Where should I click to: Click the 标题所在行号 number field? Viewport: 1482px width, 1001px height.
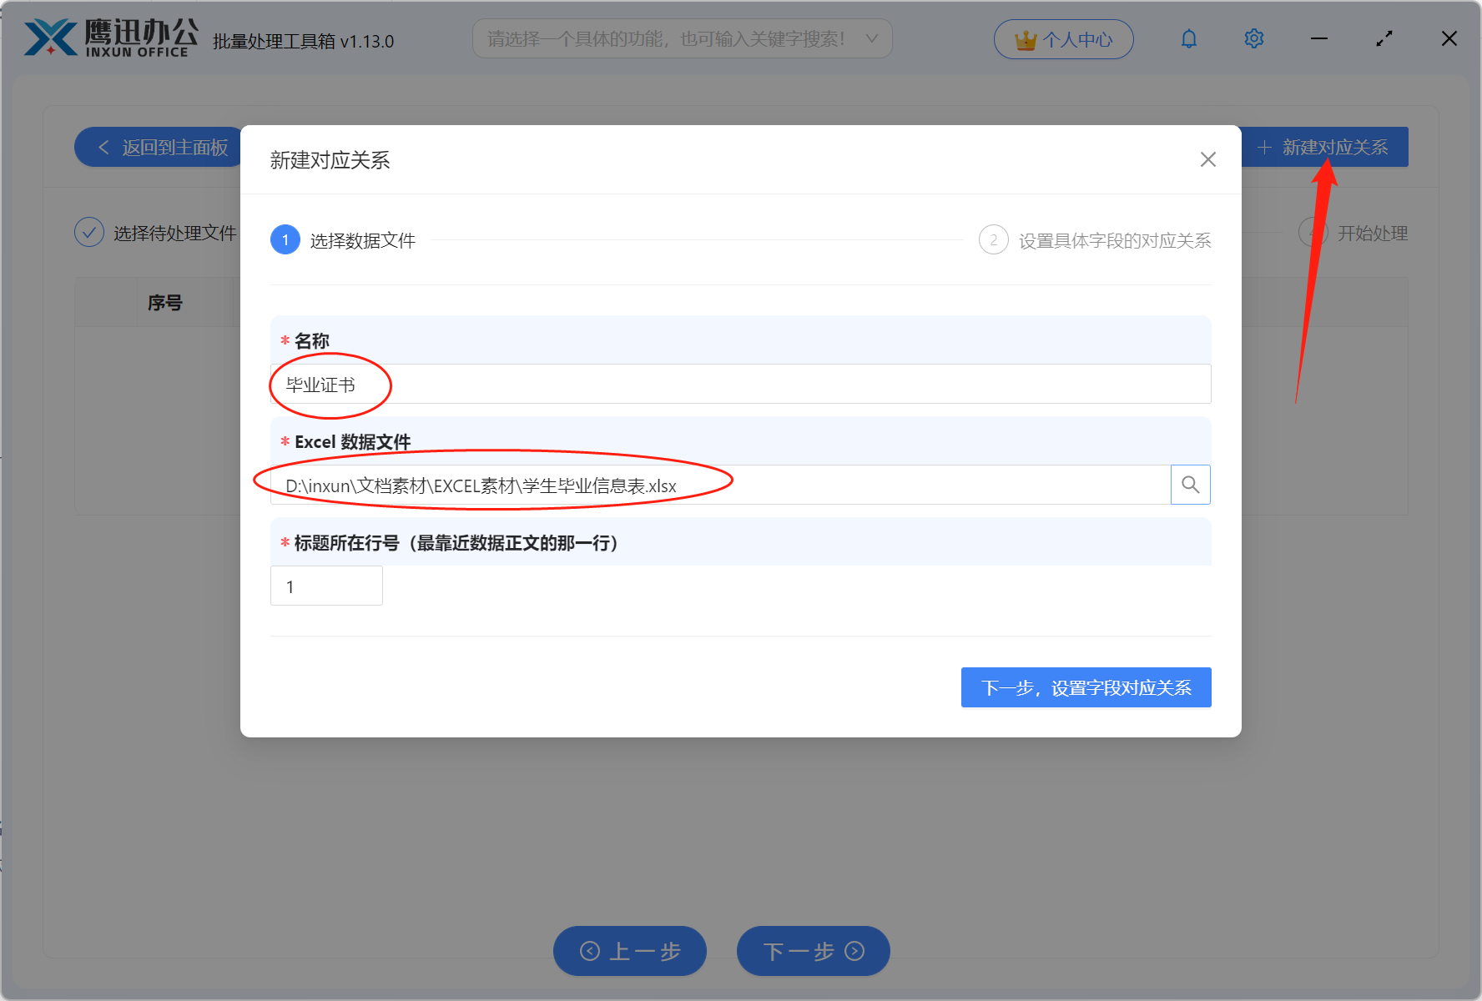(325, 586)
